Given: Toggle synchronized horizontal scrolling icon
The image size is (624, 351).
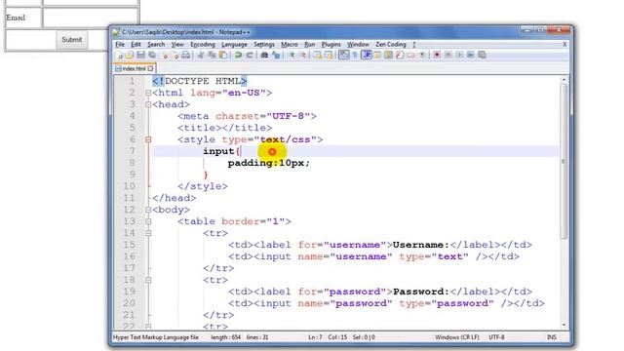Looking at the screenshot, I should [x=329, y=55].
